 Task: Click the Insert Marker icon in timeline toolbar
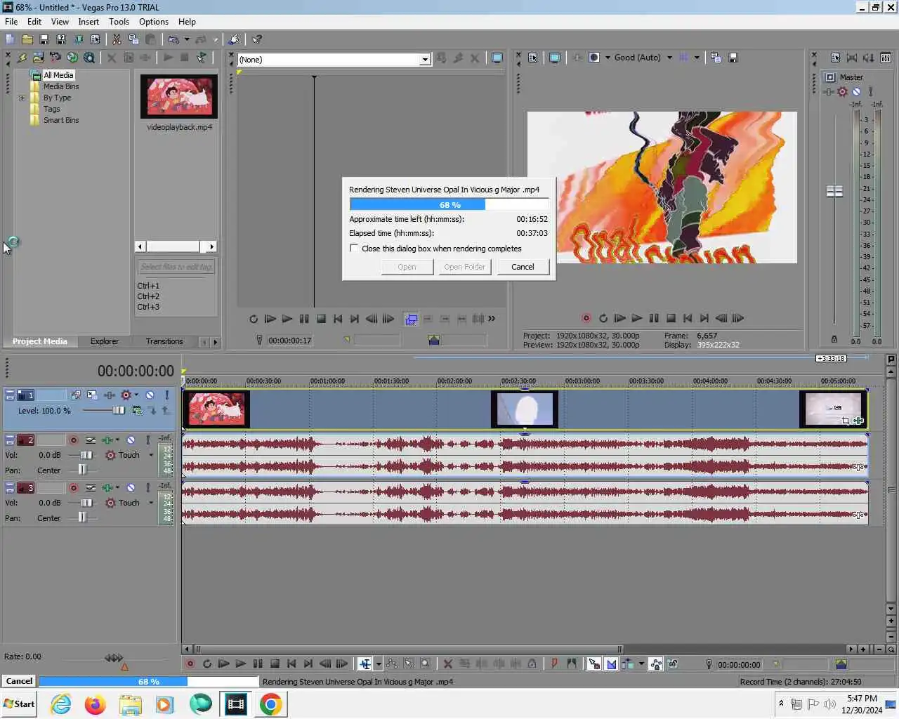pyautogui.click(x=554, y=664)
